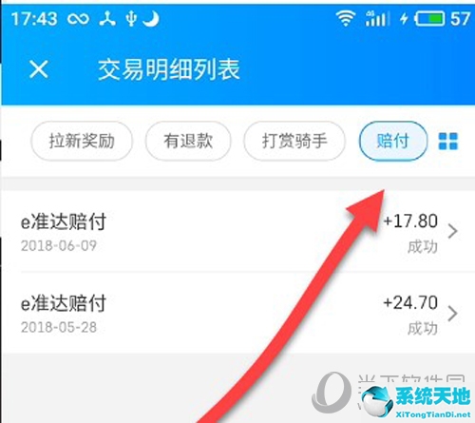Open e准达赔付 entry dated 2018-05-28
Screen dimensions: 475x423
[x=238, y=313]
